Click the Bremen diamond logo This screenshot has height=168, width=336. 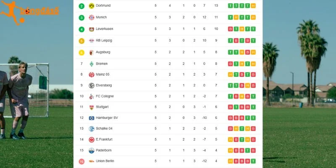pyautogui.click(x=92, y=64)
